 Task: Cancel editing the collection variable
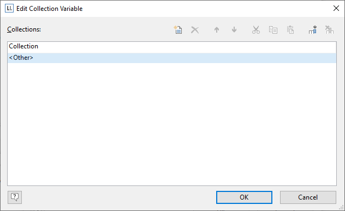308,197
